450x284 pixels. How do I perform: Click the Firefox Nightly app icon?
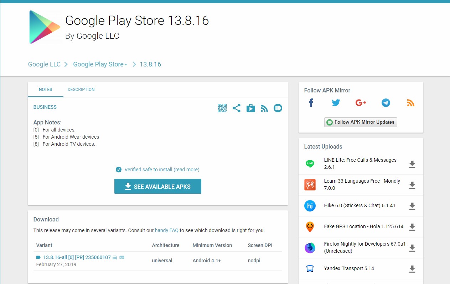[310, 248]
